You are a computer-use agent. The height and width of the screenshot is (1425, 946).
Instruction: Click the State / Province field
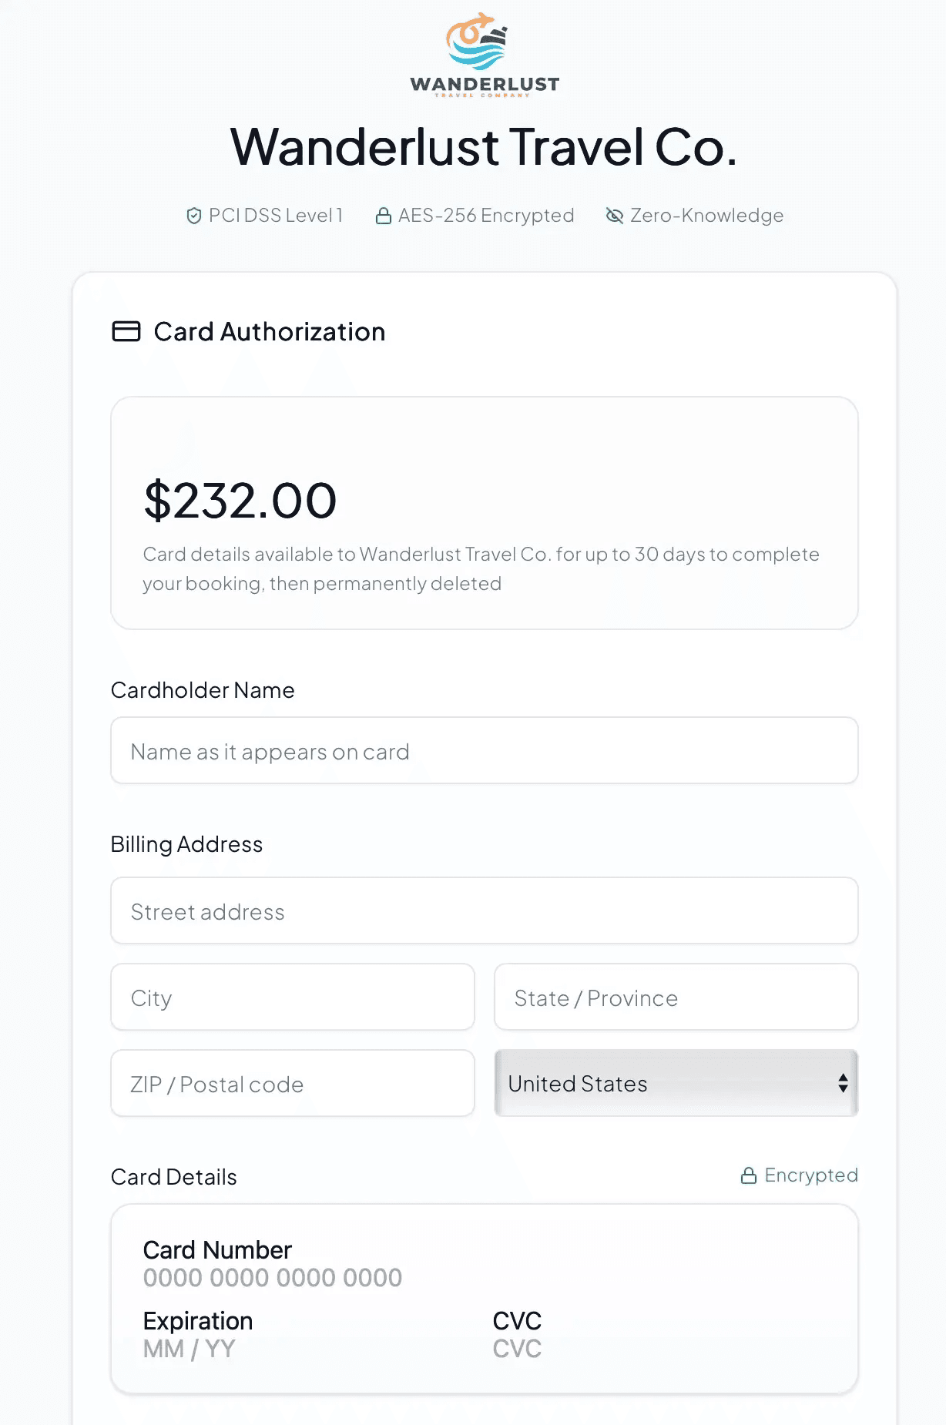pyautogui.click(x=676, y=997)
